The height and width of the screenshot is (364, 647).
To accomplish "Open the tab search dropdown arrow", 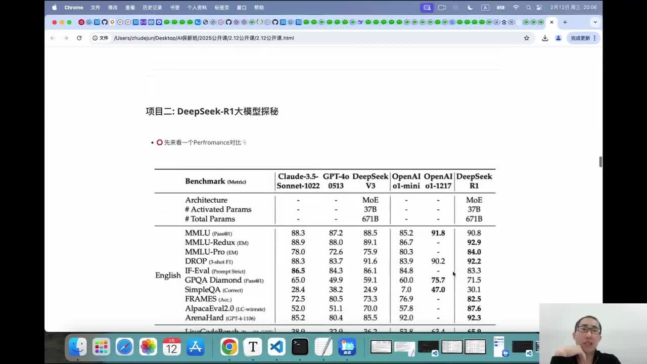I will pyautogui.click(x=595, y=22).
